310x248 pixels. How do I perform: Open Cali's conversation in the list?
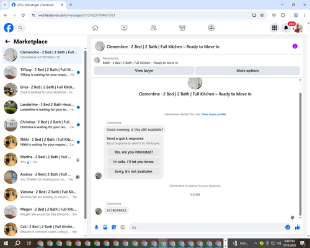(42, 229)
